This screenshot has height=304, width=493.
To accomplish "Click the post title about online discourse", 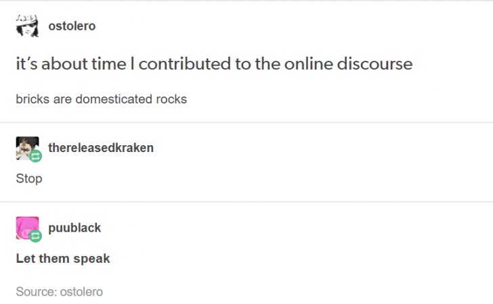I will click(x=214, y=64).
